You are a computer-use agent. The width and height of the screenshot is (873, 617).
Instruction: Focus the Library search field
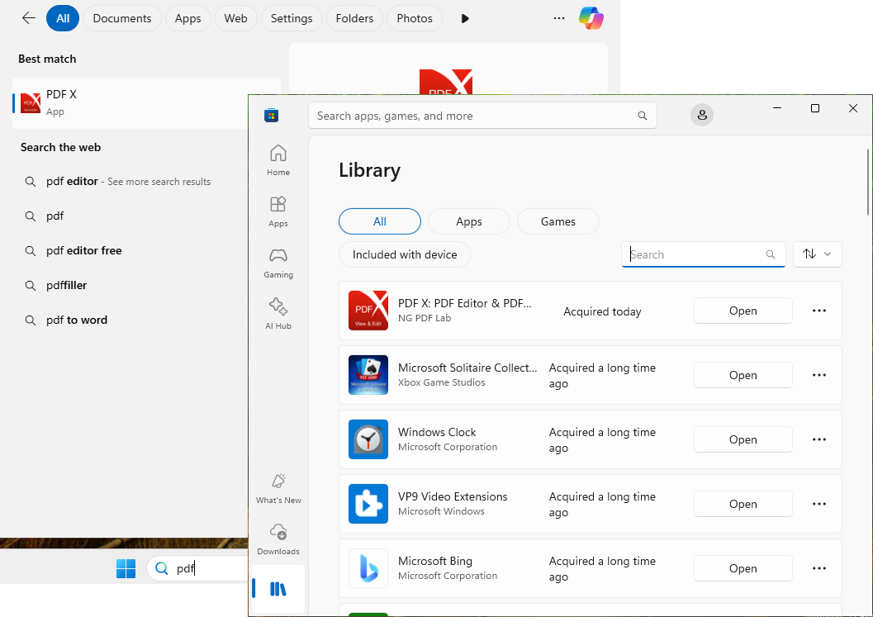tap(703, 254)
